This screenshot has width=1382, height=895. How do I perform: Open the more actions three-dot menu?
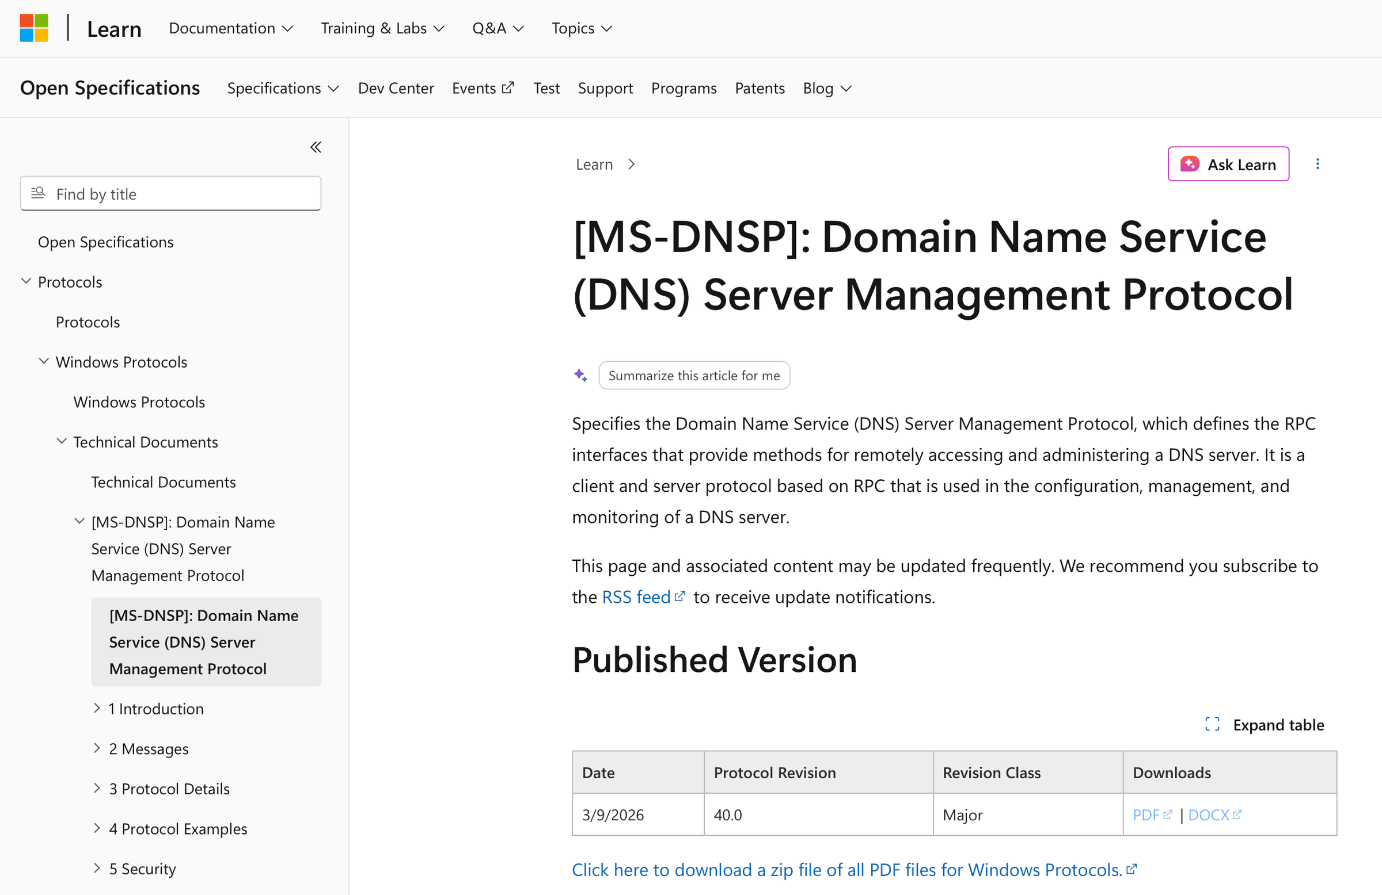1318,164
